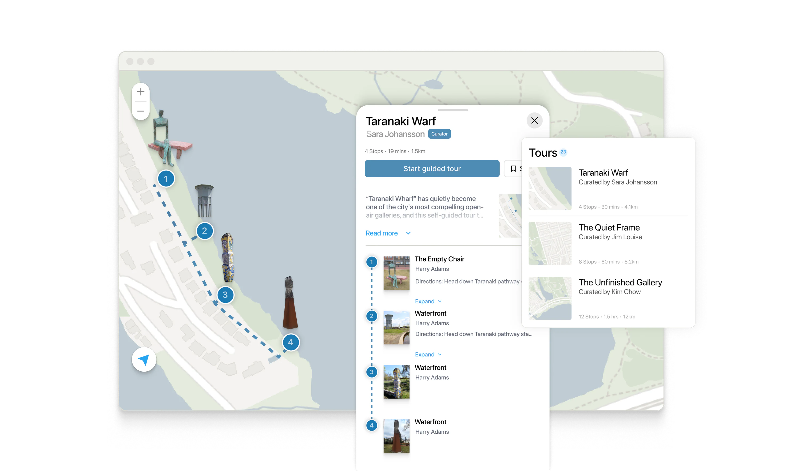
Task: Open the stop 4 rust sculpture photo
Action: pyautogui.click(x=396, y=436)
